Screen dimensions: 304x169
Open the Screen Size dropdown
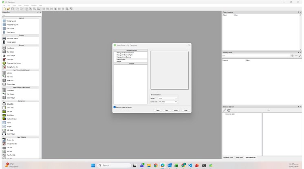coord(168,102)
